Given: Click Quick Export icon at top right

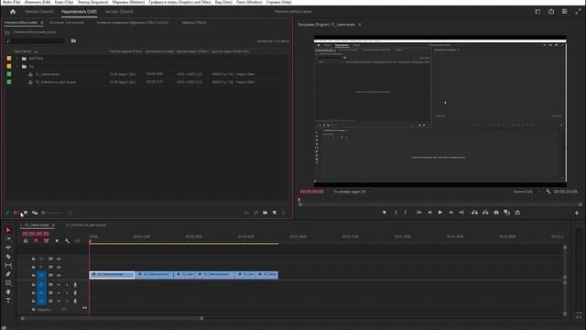Looking at the screenshot, I should pyautogui.click(x=551, y=12).
